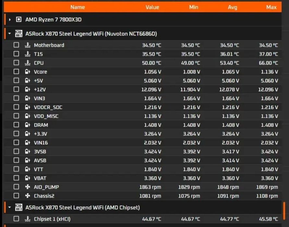289x227 pixels.
Task: Sort by the Value column header
Action: click(x=152, y=7)
